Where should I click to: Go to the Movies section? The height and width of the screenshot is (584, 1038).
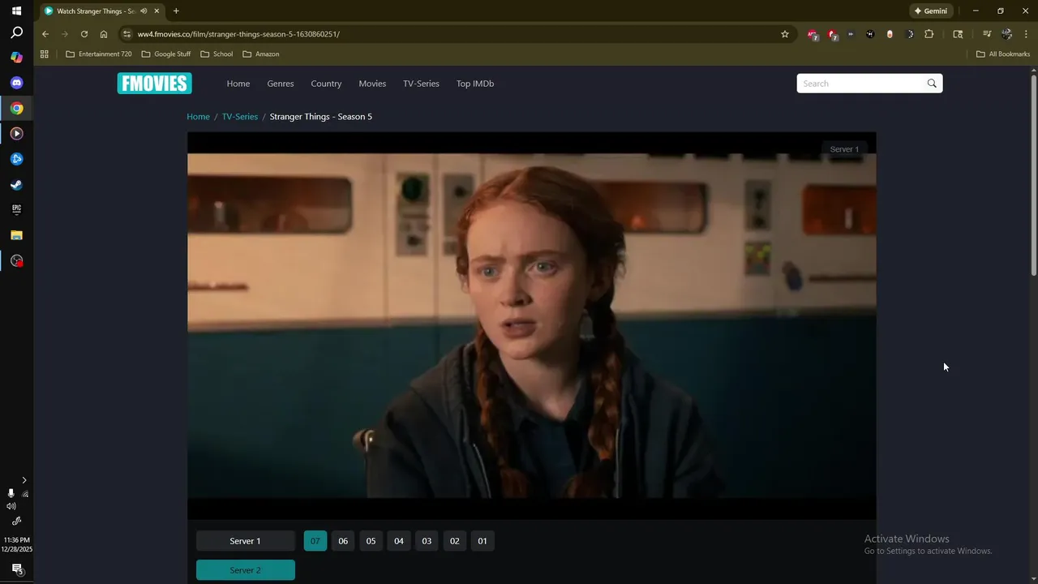coord(372,84)
